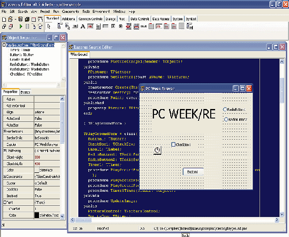Select the Timer1 clock icon on form

[157, 150]
